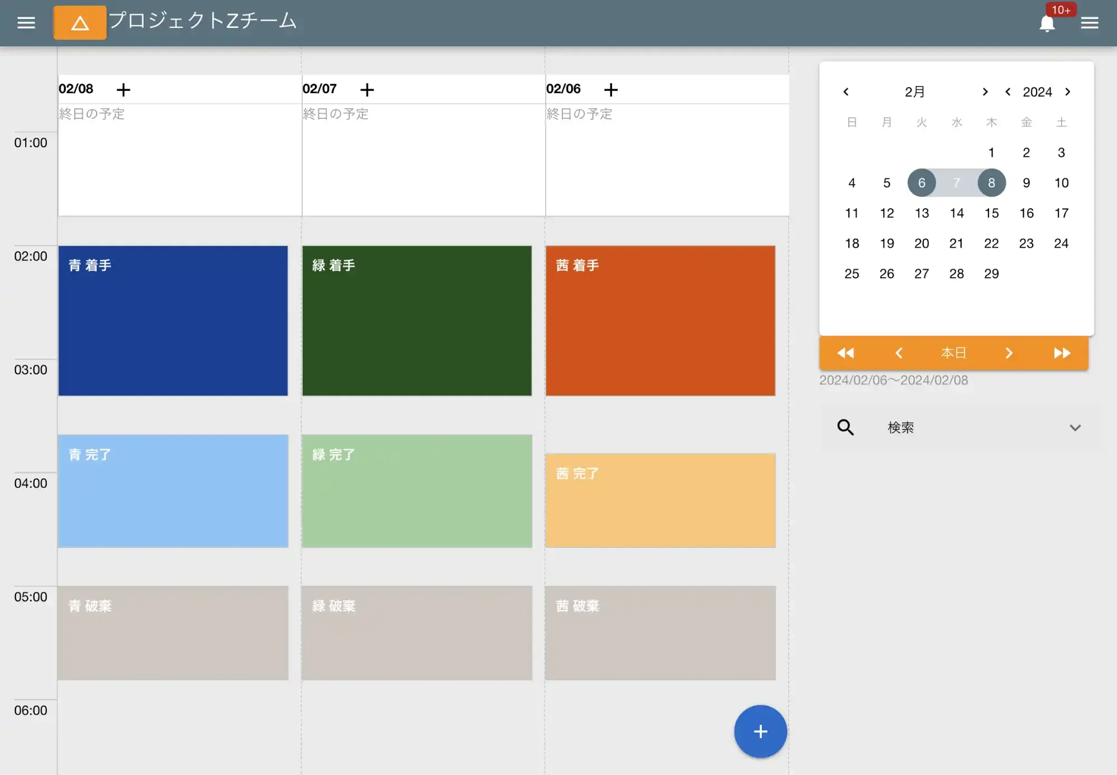Add event via plus on 02/07 column
This screenshot has height=775, width=1117.
tap(367, 89)
